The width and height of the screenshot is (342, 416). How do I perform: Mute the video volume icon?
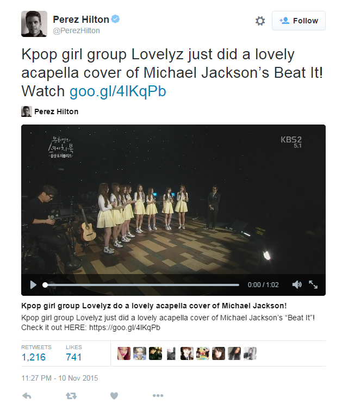tap(297, 284)
